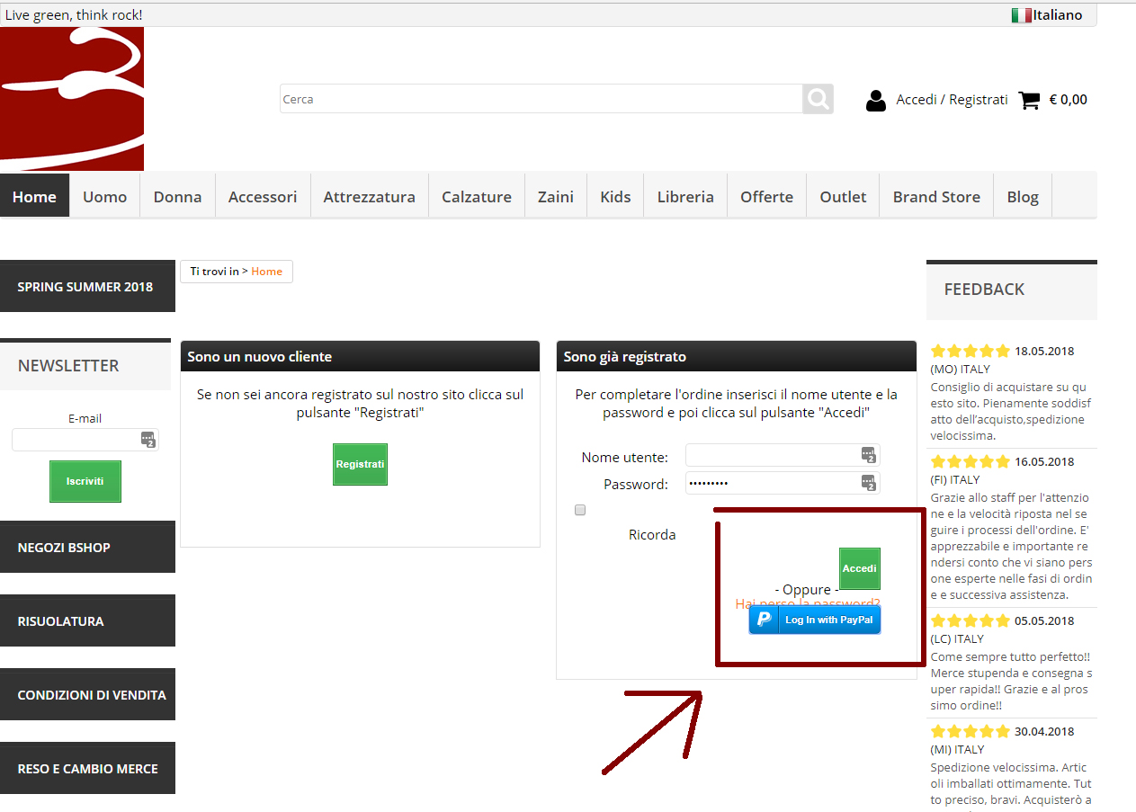Click the '(FI) ITALY' feedback text
Screen dimensions: 1136x812
[955, 479]
